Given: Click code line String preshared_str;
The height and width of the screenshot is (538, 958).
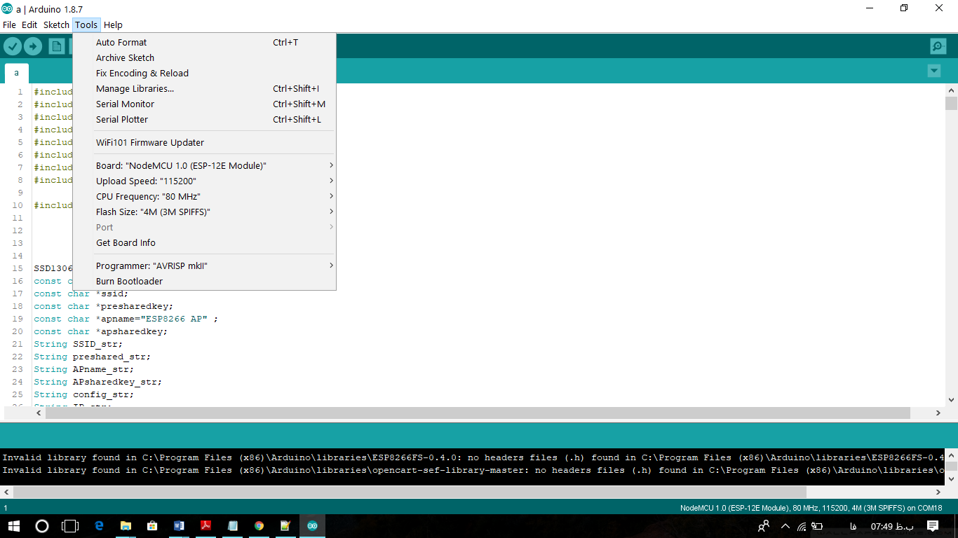Looking at the screenshot, I should tap(92, 357).
